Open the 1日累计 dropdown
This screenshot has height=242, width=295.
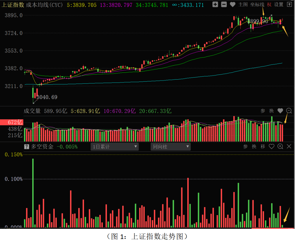(x=115, y=147)
